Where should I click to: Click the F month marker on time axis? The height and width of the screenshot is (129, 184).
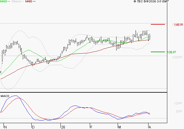(x=91, y=127)
